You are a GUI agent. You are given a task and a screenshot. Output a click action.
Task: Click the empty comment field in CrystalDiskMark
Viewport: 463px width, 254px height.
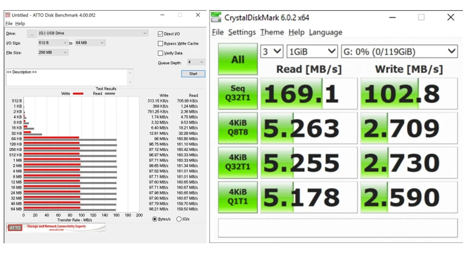338,228
